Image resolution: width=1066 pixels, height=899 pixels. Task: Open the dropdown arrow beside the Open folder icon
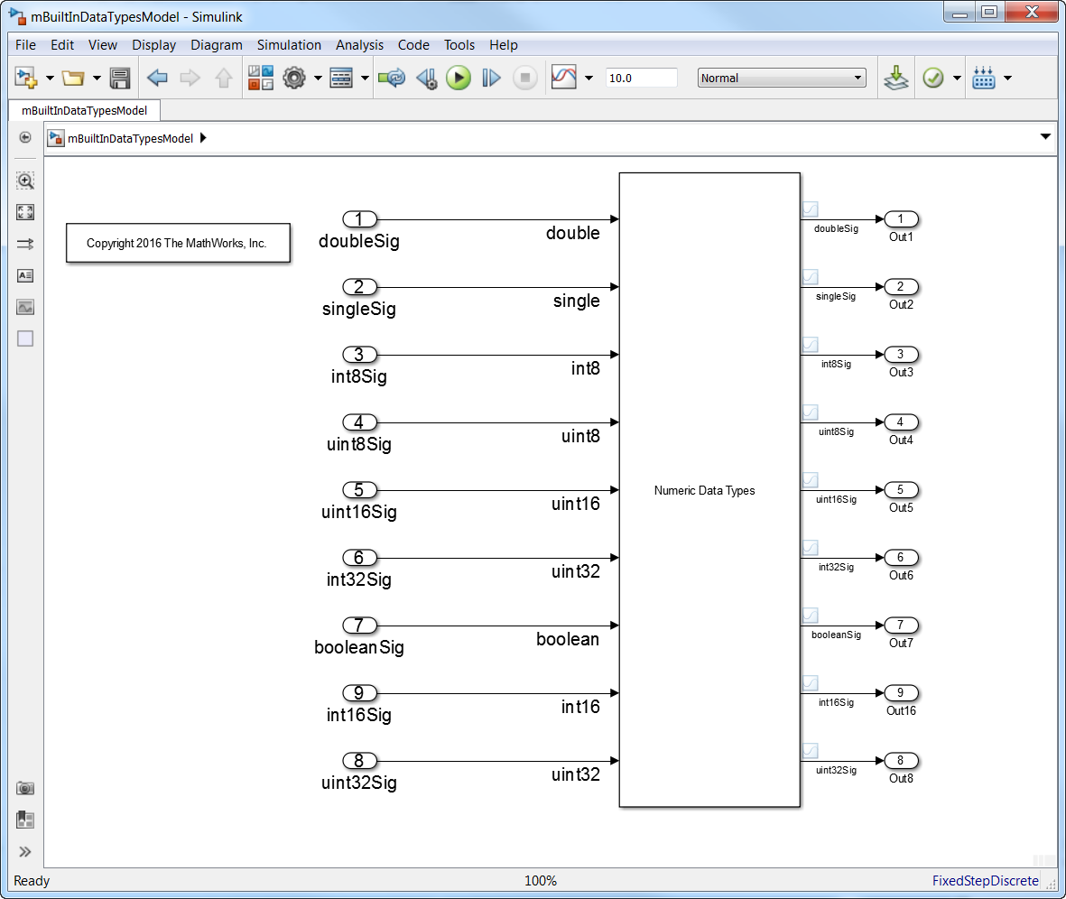(96, 79)
